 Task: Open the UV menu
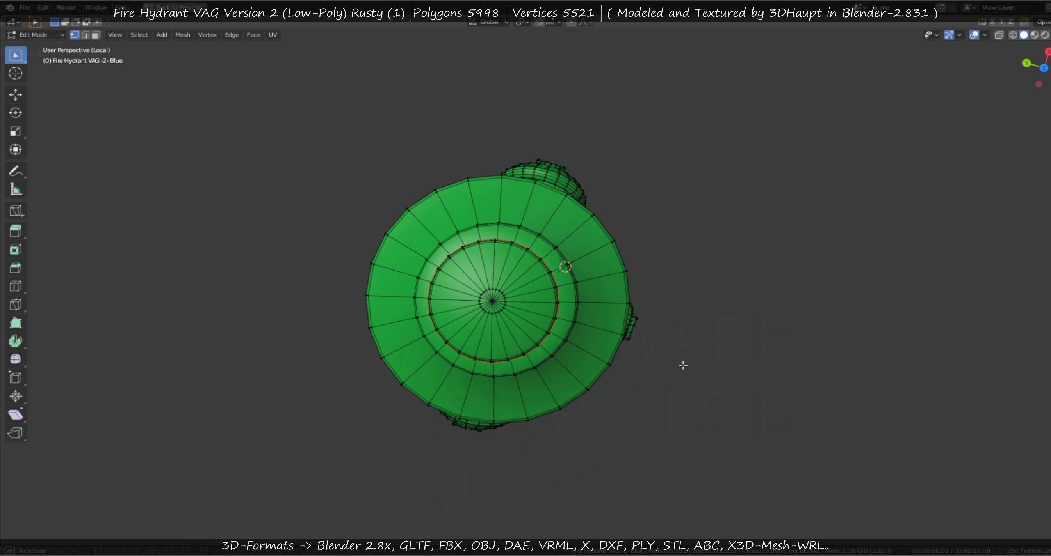pyautogui.click(x=273, y=35)
